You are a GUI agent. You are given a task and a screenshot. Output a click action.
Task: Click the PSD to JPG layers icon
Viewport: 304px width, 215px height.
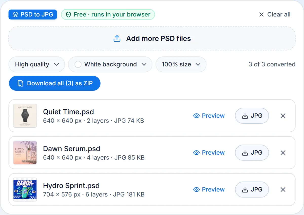[15, 15]
